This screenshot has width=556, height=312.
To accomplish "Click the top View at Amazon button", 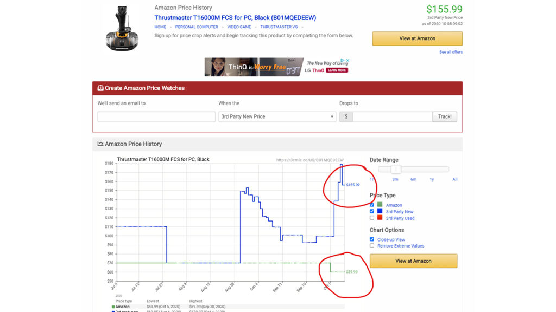I will (417, 38).
